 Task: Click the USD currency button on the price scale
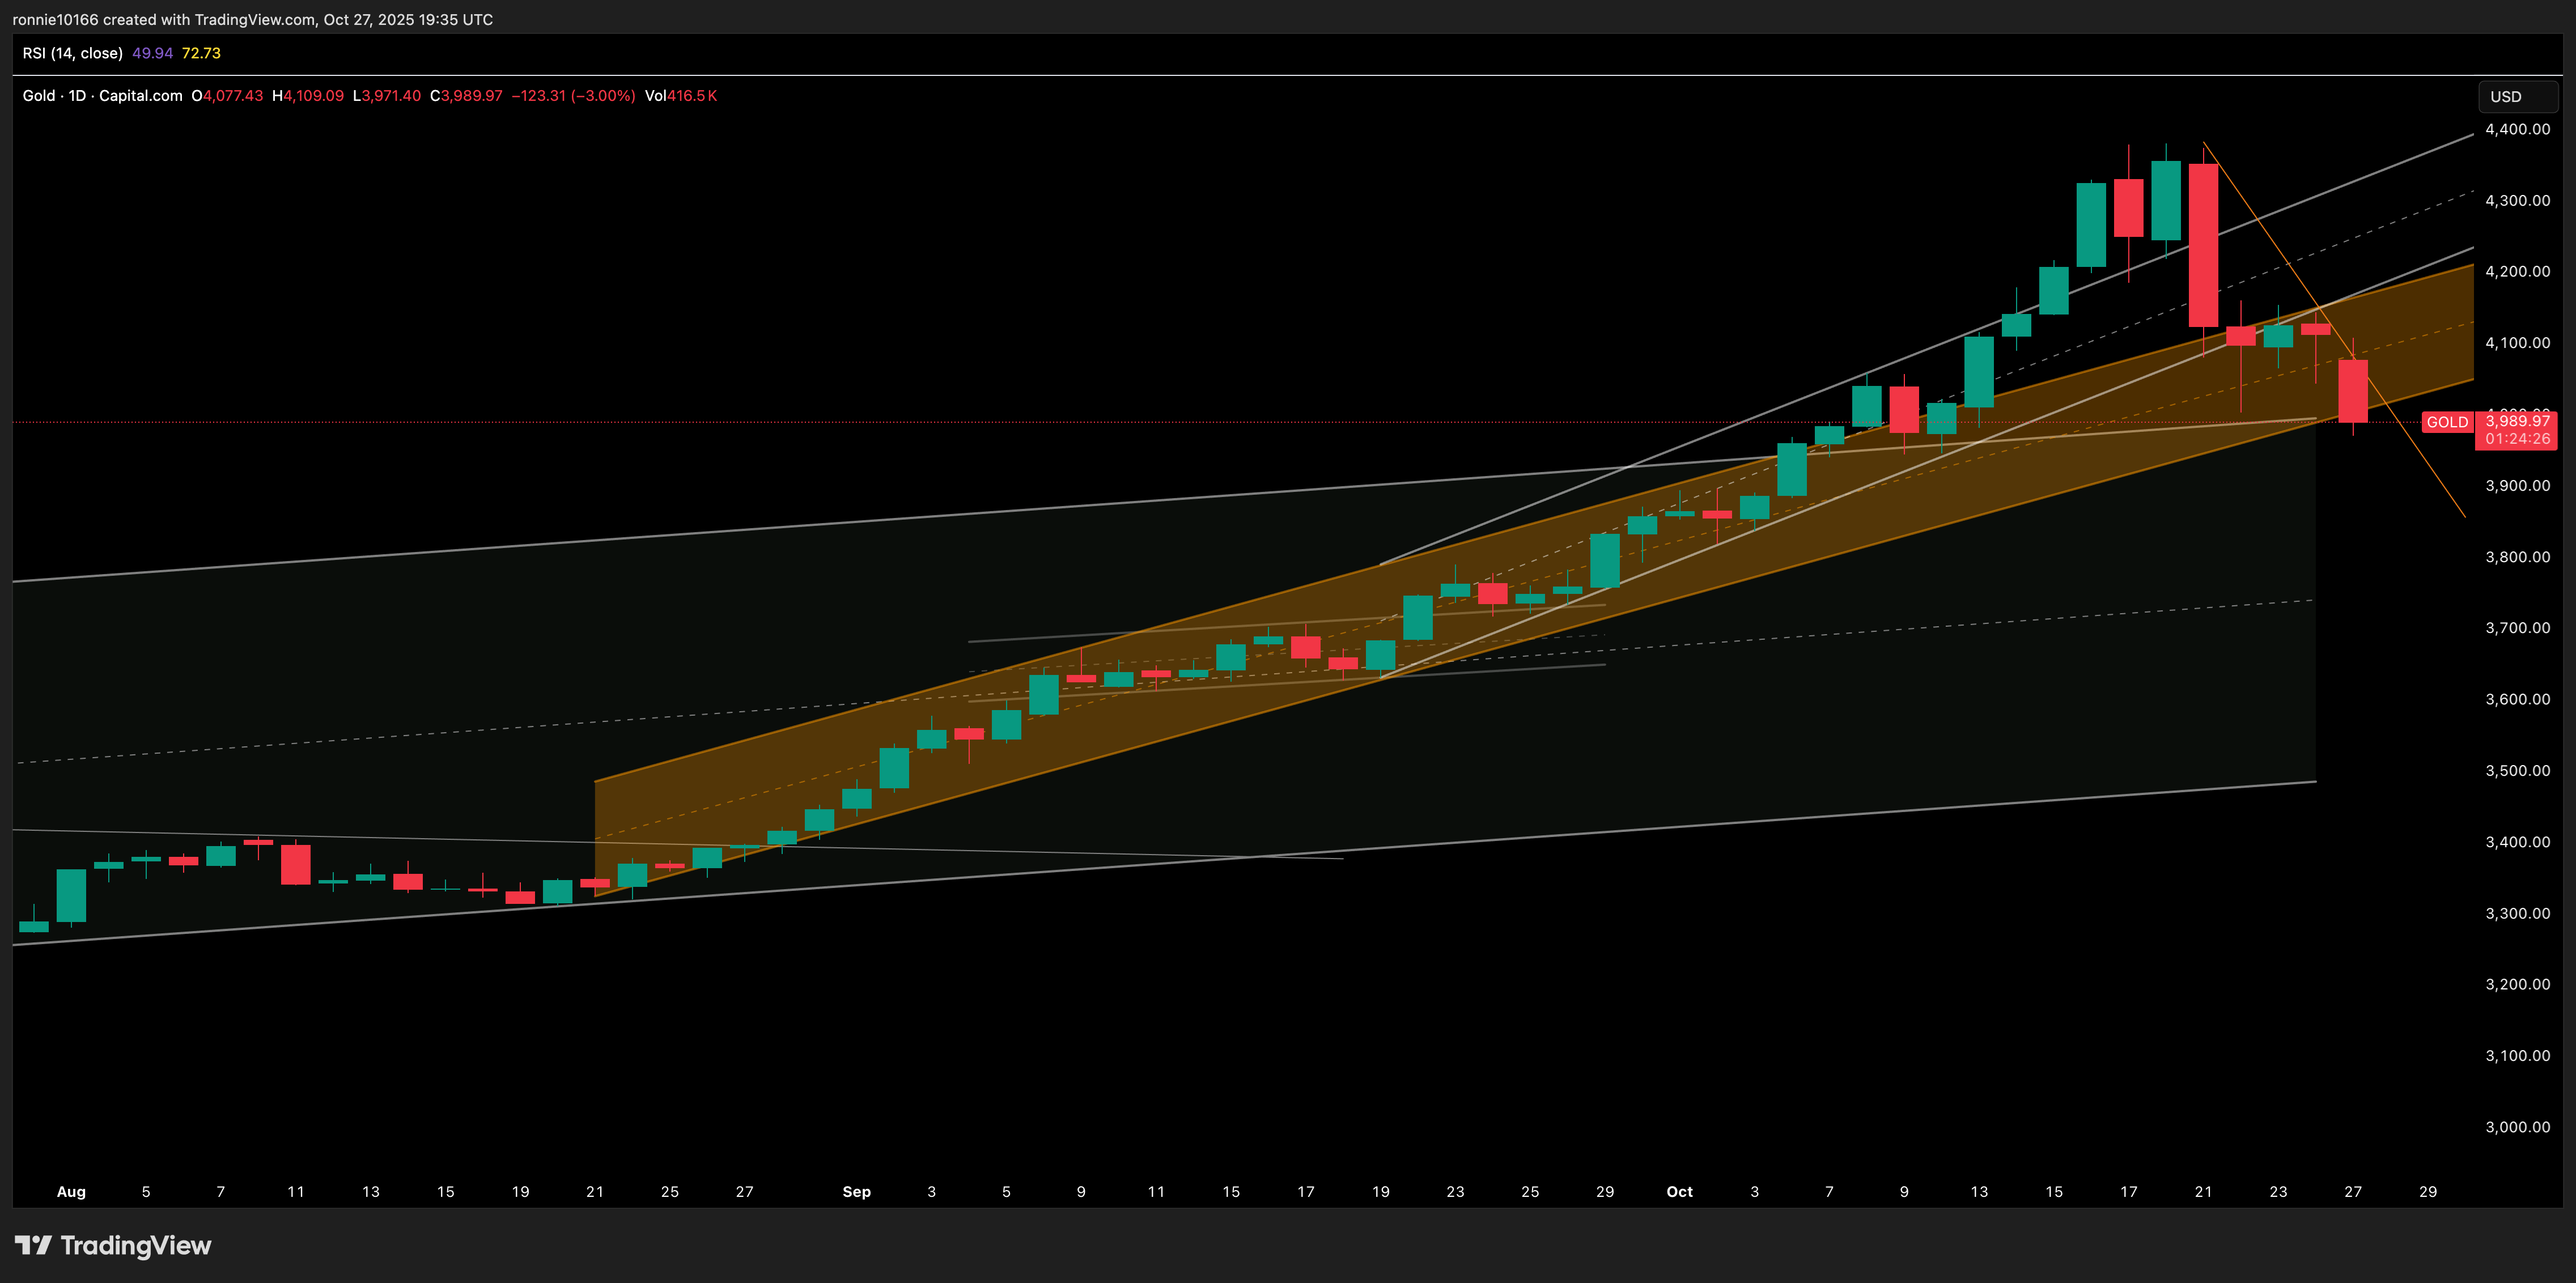[x=2516, y=97]
